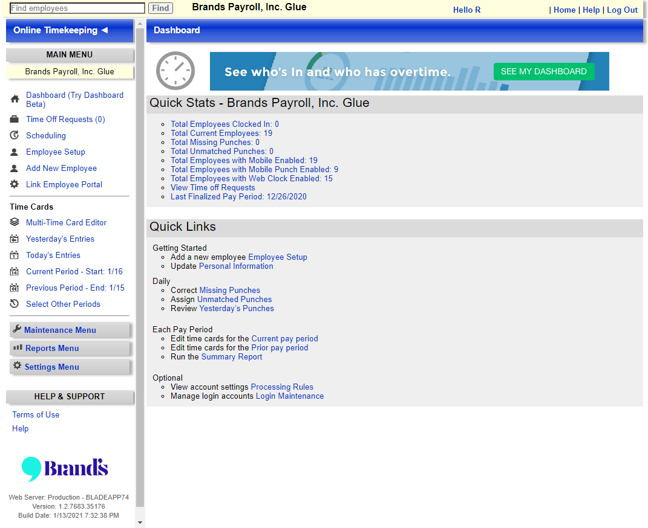Expand the Reports Menu
648x528 pixels.
[70, 348]
